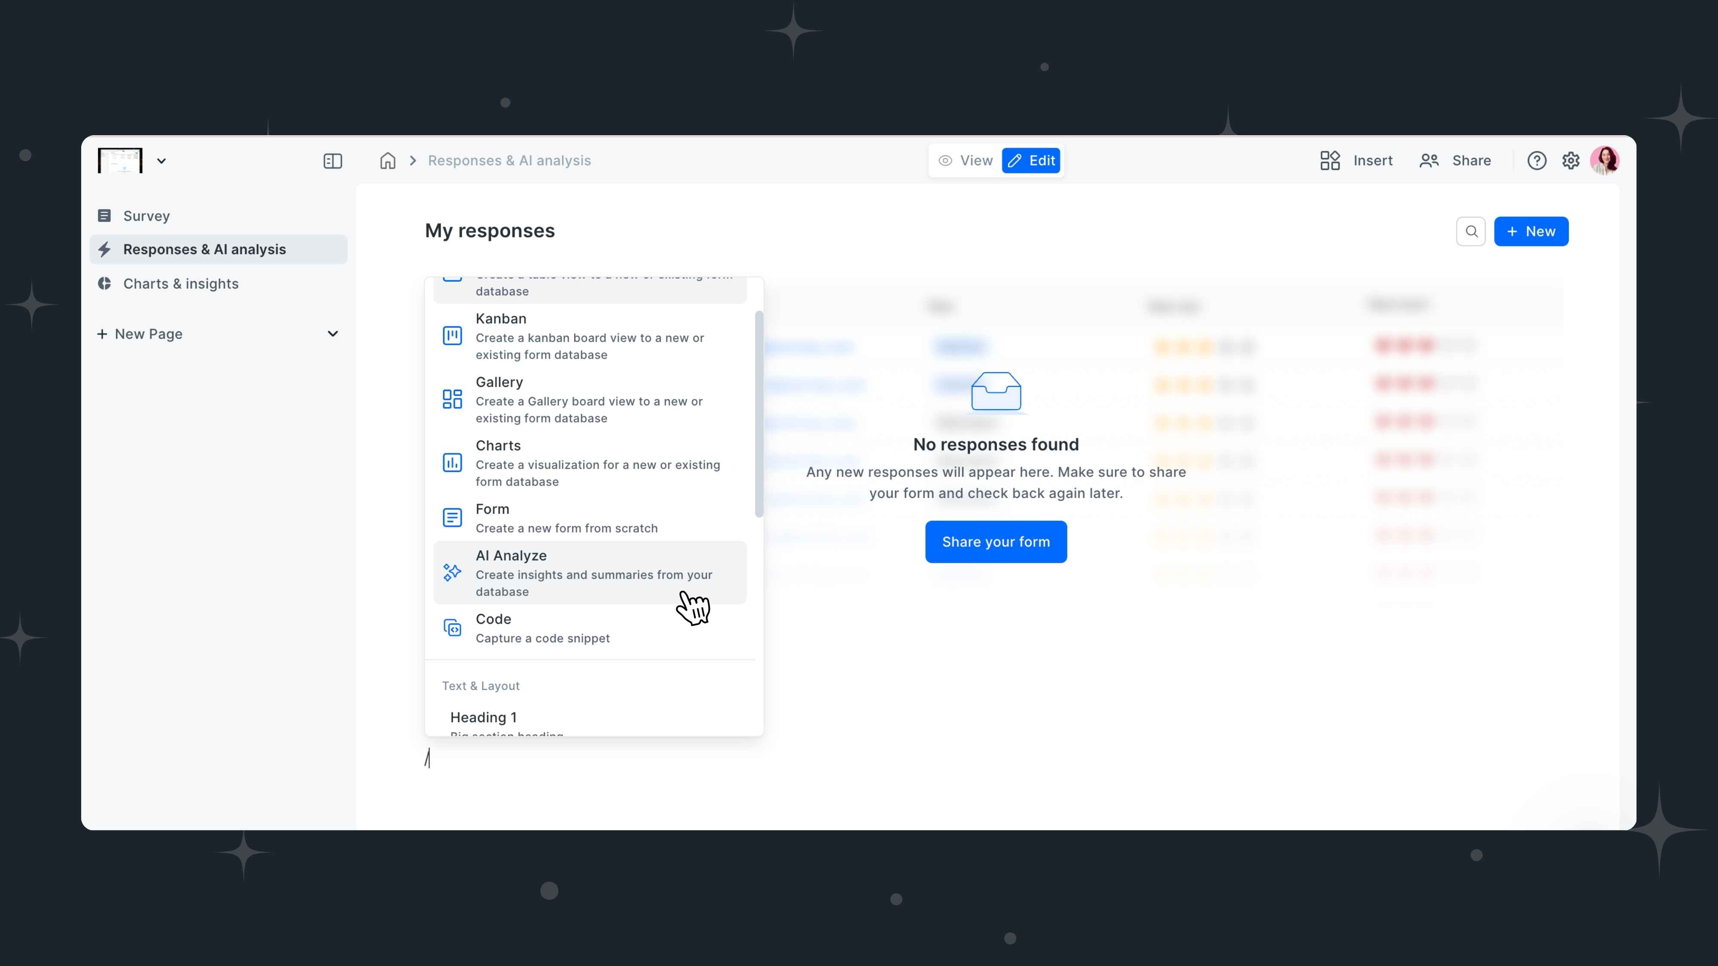Open the user profile avatar

1605,161
